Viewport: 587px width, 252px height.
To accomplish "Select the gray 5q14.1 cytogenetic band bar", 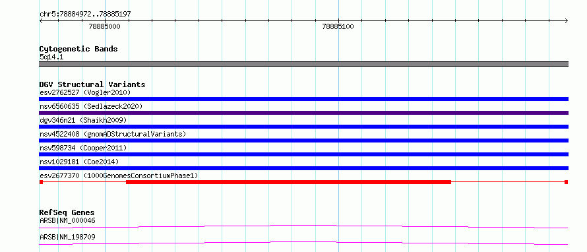I will click(303, 64).
